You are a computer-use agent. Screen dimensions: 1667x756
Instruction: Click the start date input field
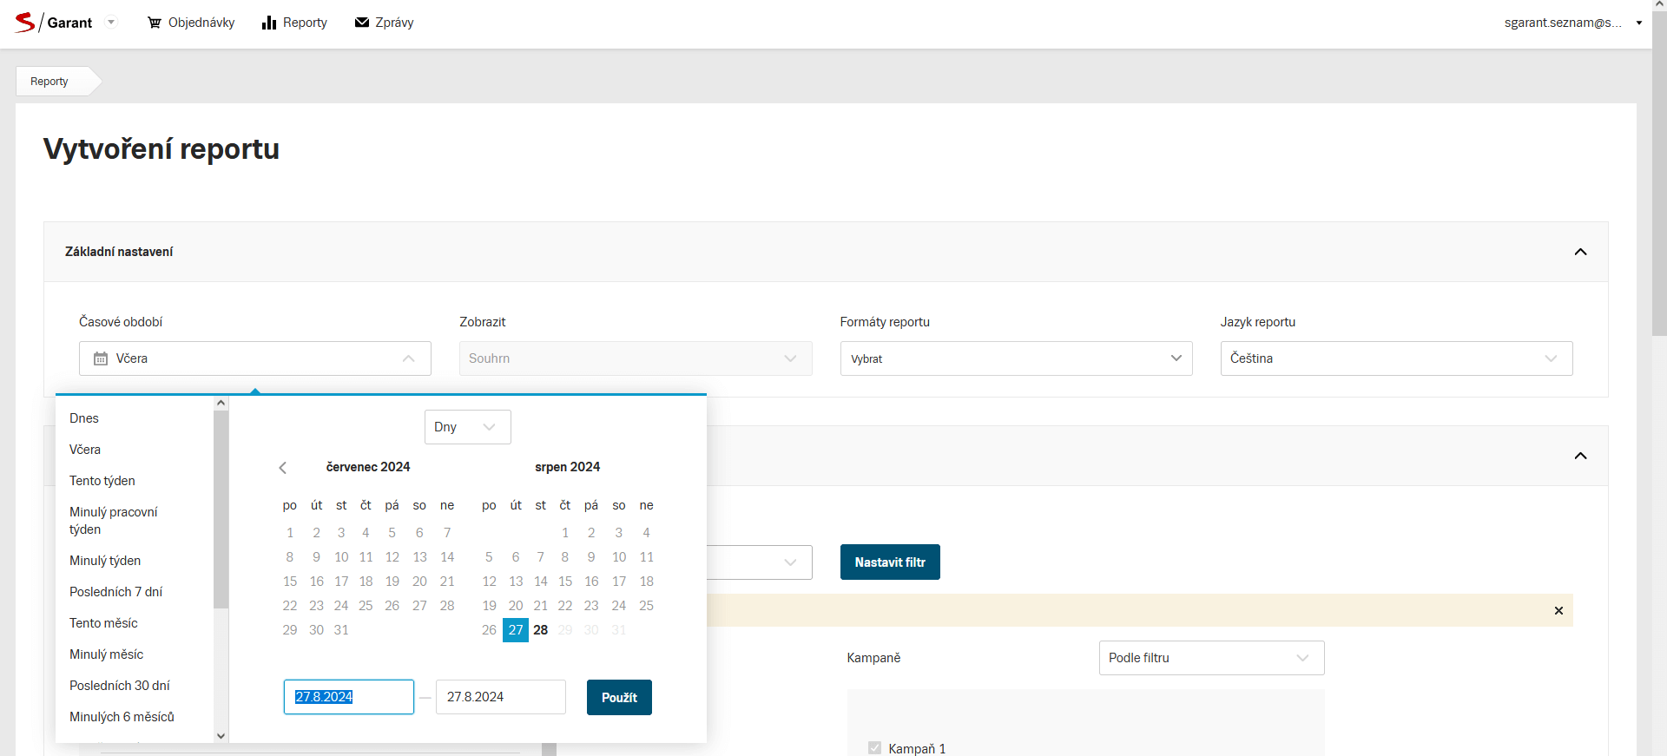[x=348, y=697]
